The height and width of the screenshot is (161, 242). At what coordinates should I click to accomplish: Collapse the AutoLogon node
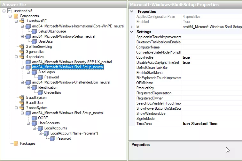tap(28, 72)
